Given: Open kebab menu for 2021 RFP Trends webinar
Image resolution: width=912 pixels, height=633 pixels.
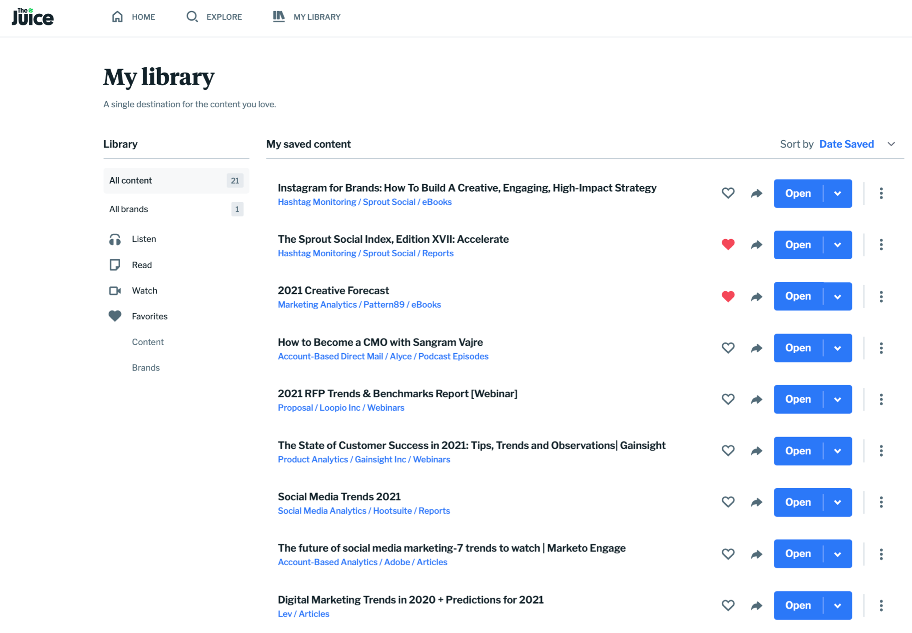Looking at the screenshot, I should coord(881,400).
